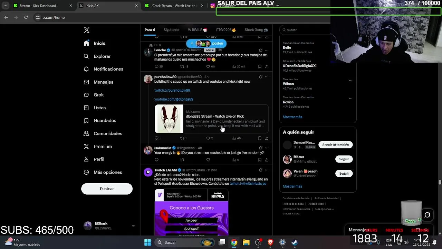The height and width of the screenshot is (249, 442).
Task: Click the Postear button
Action: 107,188
